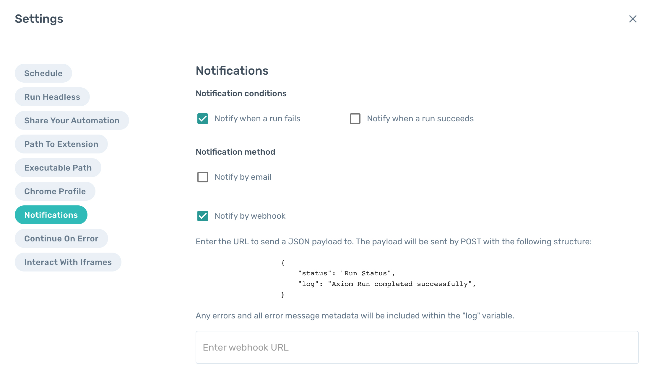The width and height of the screenshot is (653, 386).
Task: Expand the Schedule settings panel
Action: click(x=43, y=73)
